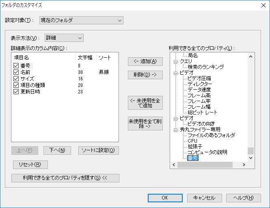Click the <- 追加 button
The height and width of the screenshot is (208, 270).
pyautogui.click(x=145, y=61)
